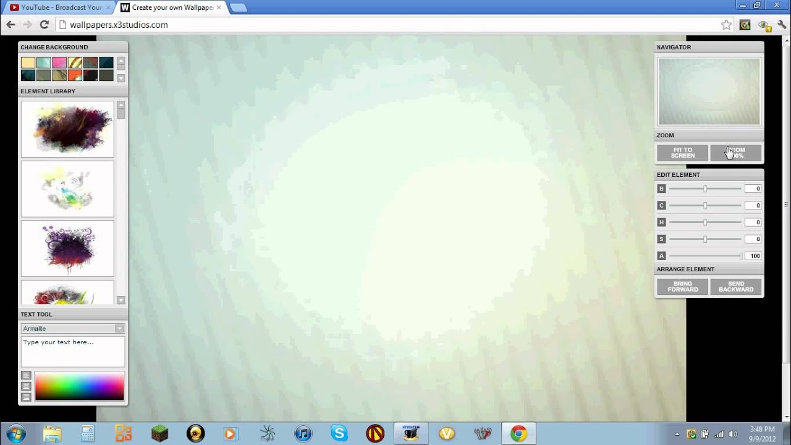The width and height of the screenshot is (791, 445).
Task: Click the C contrast slider handle
Action: 705,205
